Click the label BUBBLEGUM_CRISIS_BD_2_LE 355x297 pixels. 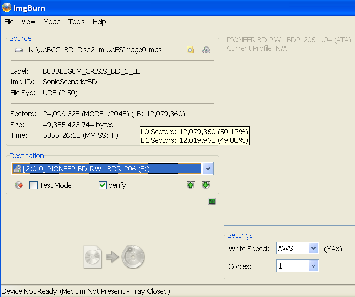92,71
